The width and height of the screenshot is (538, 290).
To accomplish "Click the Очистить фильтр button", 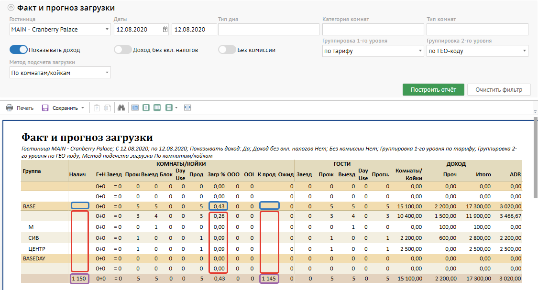I will point(499,90).
